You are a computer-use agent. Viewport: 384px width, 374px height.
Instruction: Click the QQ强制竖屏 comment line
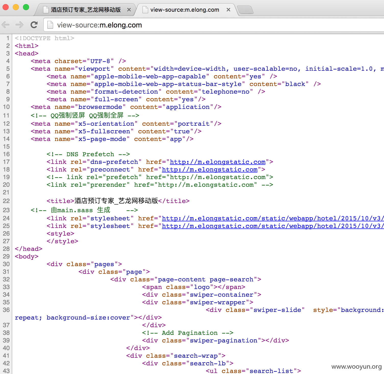pos(85,115)
